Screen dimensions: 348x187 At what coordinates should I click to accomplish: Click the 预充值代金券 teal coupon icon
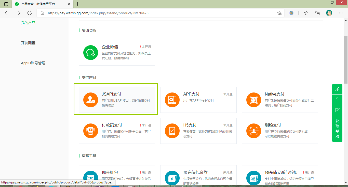click(x=172, y=178)
